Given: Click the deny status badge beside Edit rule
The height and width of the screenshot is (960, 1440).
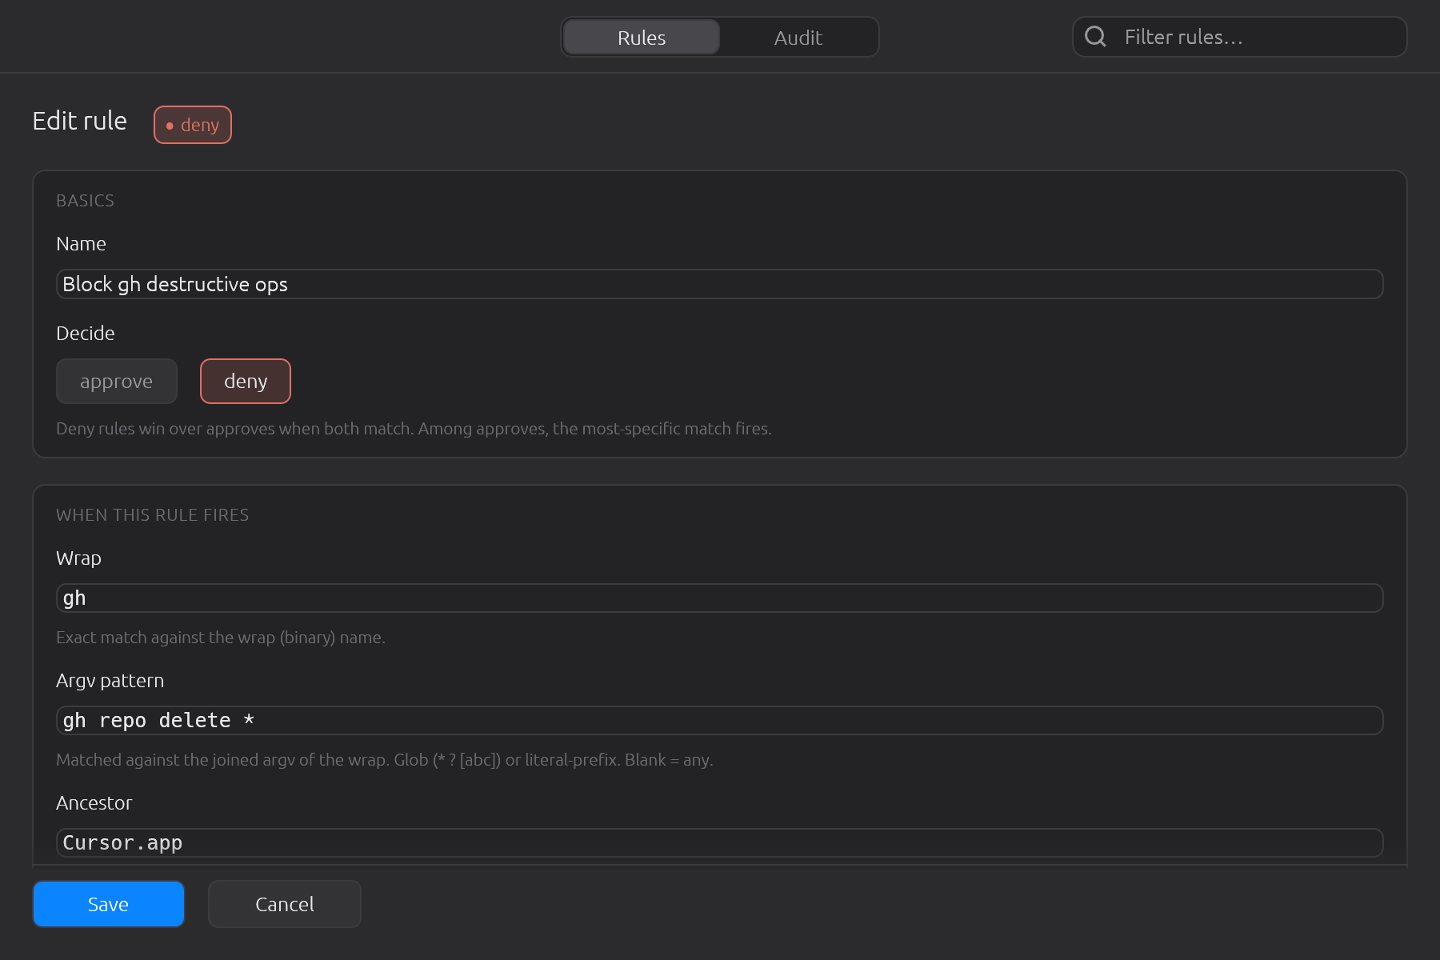Looking at the screenshot, I should pyautogui.click(x=193, y=125).
